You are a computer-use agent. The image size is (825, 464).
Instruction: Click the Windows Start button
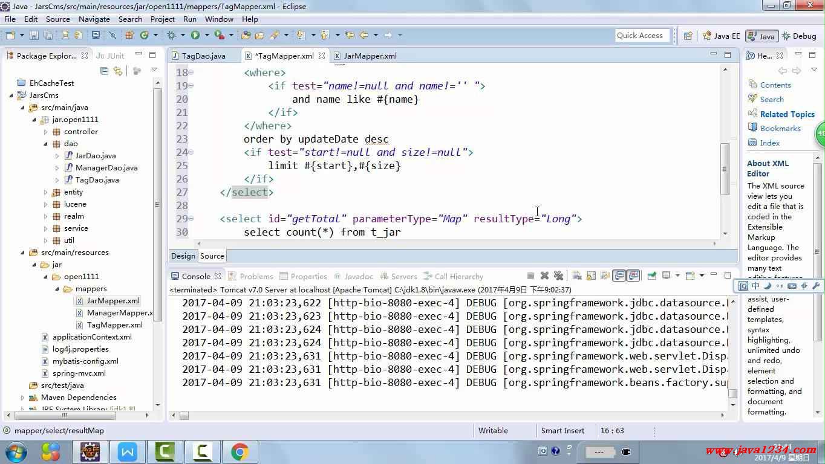16,451
